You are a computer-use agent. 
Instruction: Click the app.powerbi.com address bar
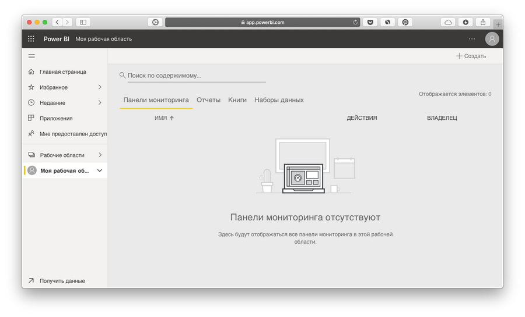(262, 22)
